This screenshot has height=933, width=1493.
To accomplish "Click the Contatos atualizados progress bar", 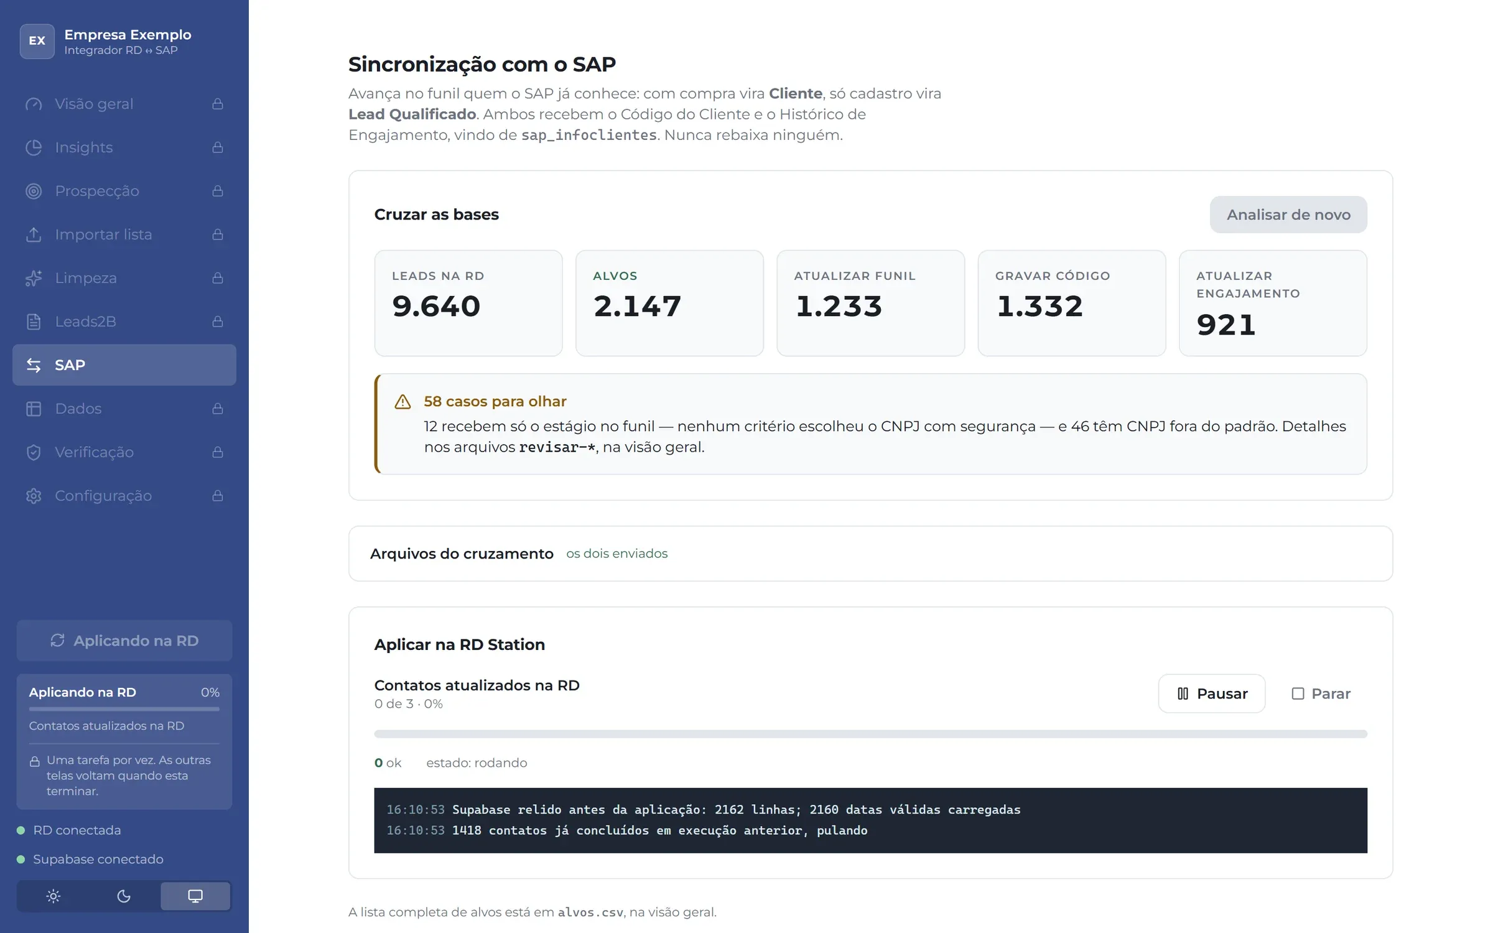I will 870,734.
